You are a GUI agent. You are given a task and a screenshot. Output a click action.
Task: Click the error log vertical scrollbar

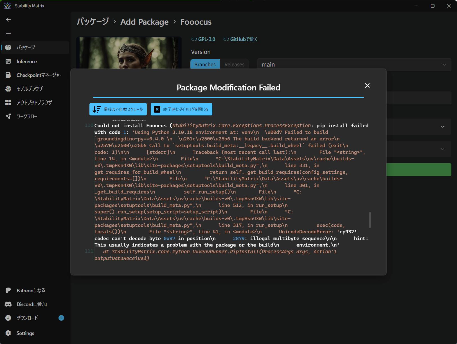[370, 220]
